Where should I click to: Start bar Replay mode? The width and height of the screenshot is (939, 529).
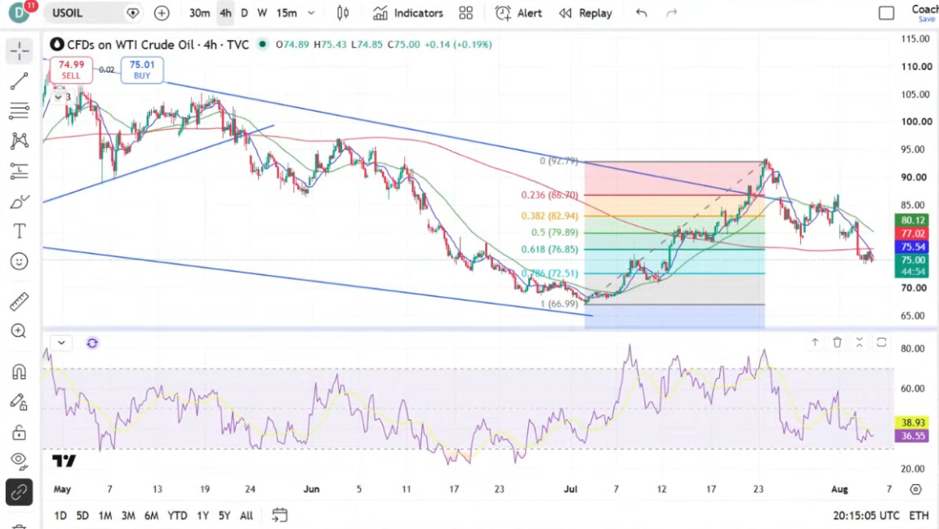585,13
